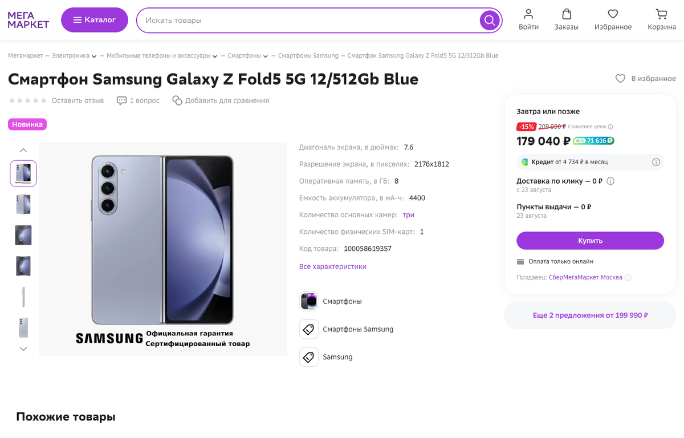Open Избранное heart icon in header

click(x=613, y=14)
